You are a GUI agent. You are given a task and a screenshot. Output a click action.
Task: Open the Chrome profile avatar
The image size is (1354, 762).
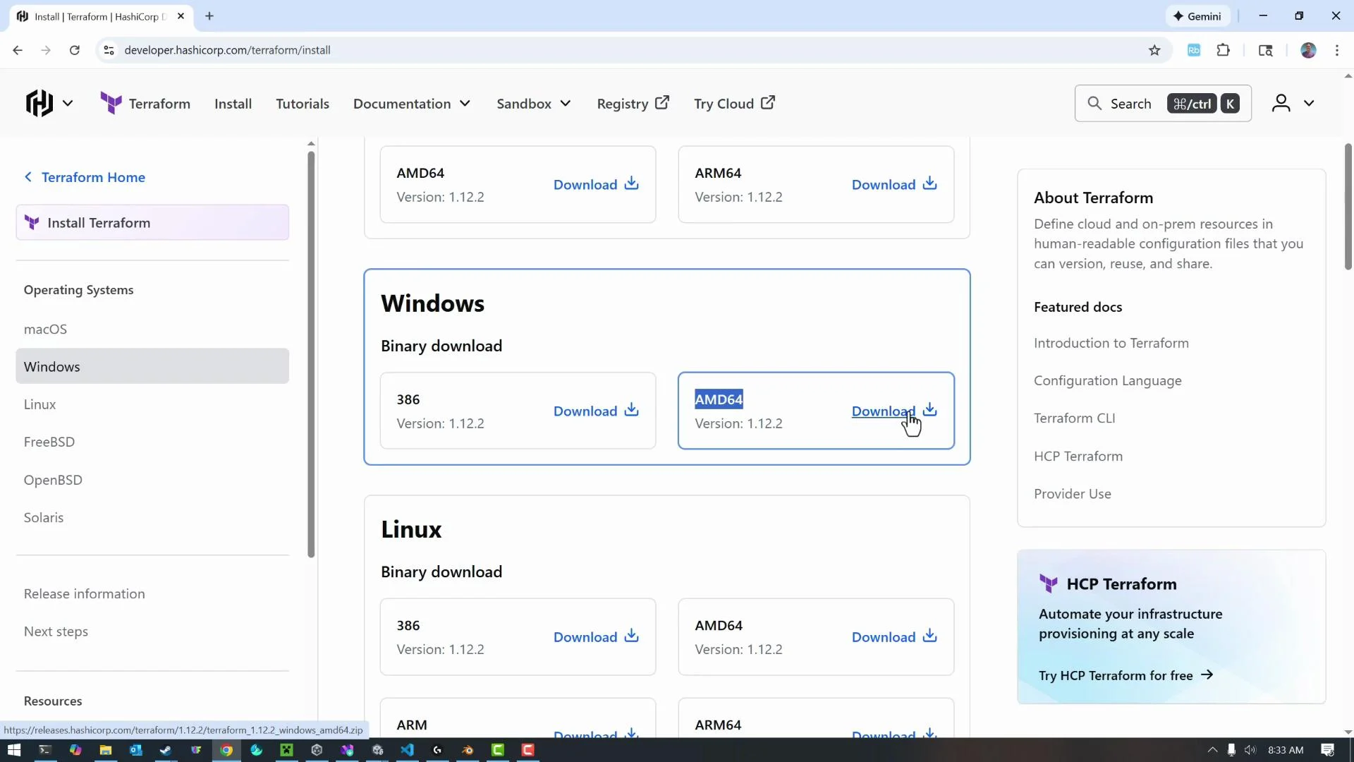(x=1308, y=50)
